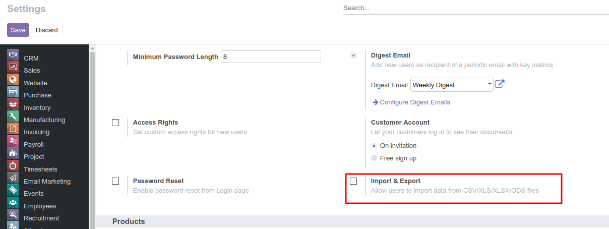Click the Website globe icon in sidebar
The image size is (609, 229).
pos(13,79)
